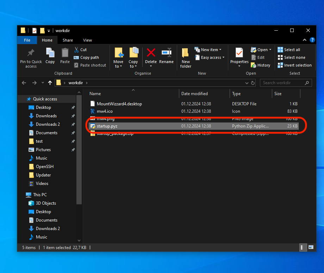This screenshot has height=273, width=324.
Task: Open the OpenSSH folder in the sidebar
Action: (45, 167)
